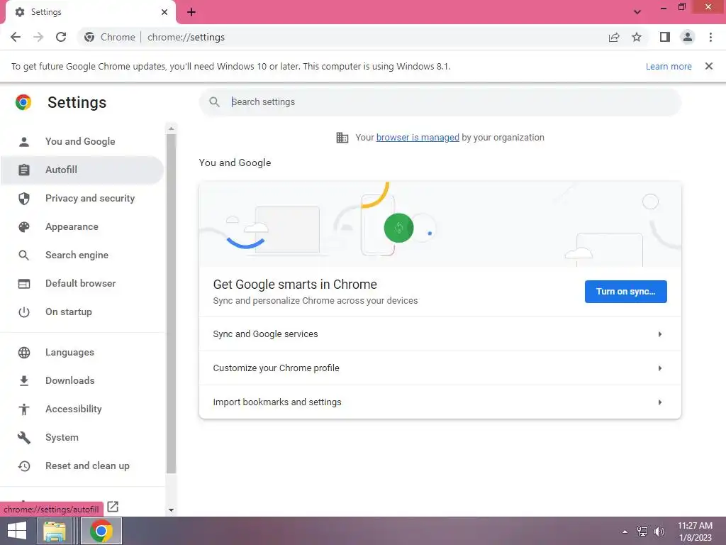Open the profile avatar icon
The width and height of the screenshot is (726, 545).
click(x=688, y=37)
